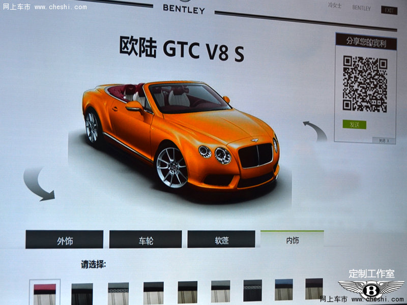
Task: Pick the grey-topped all-black interior swatch
Action: click(82, 294)
